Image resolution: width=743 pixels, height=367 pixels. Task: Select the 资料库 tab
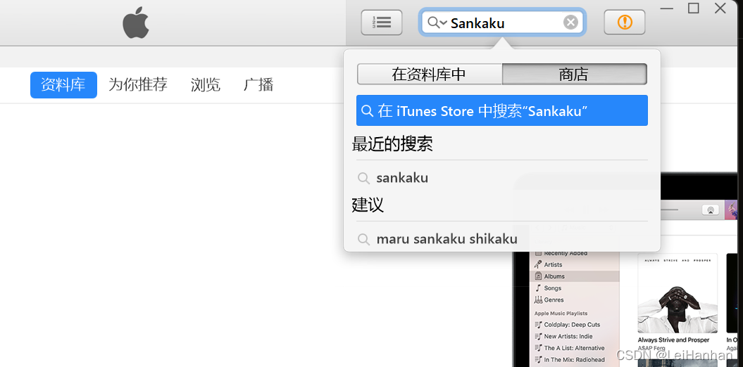point(63,85)
